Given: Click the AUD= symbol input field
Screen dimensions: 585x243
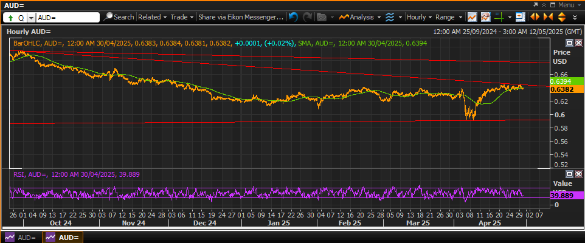Looking at the screenshot, I should coord(68,18).
